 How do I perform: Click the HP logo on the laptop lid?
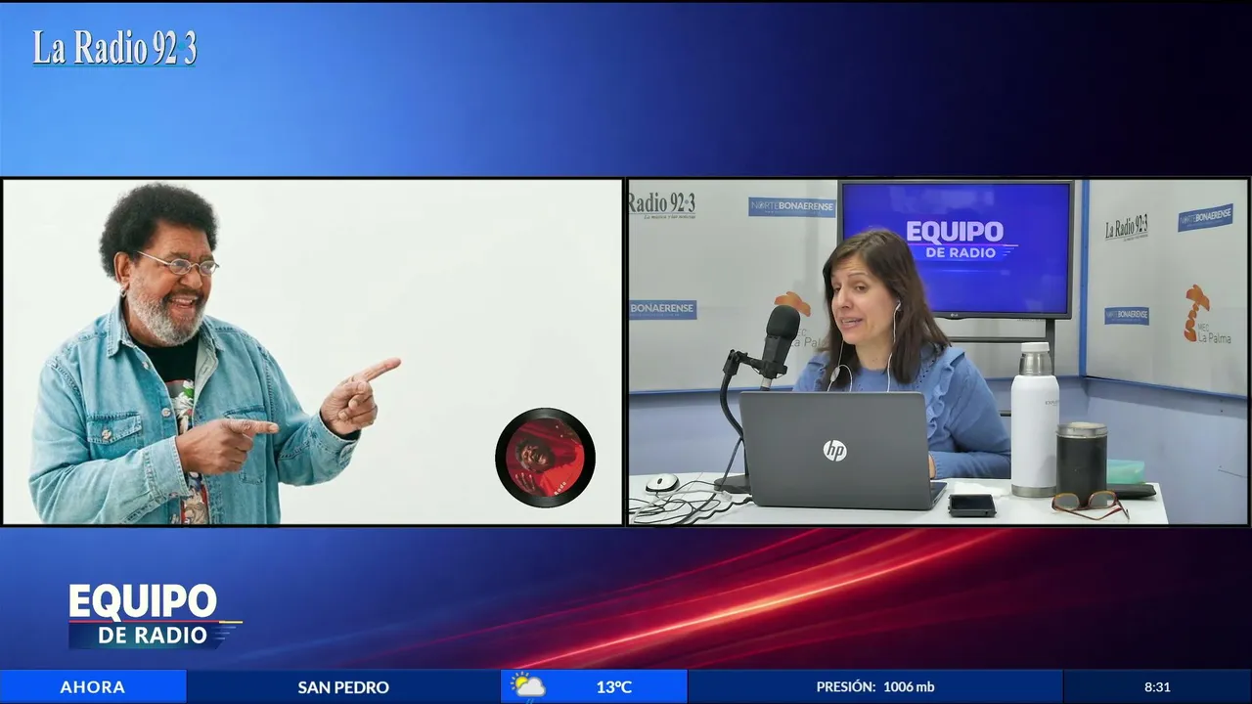click(x=834, y=451)
